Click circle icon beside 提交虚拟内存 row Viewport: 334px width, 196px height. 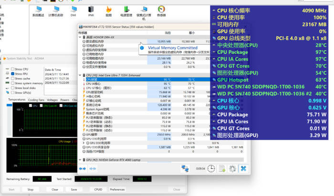click(84, 41)
